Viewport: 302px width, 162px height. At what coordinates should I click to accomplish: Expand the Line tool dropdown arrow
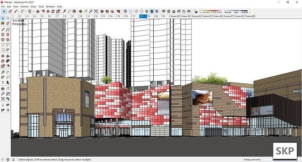(x=19, y=11)
